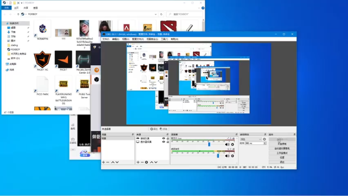Pop out the 来源 sources dock

pos(167,135)
